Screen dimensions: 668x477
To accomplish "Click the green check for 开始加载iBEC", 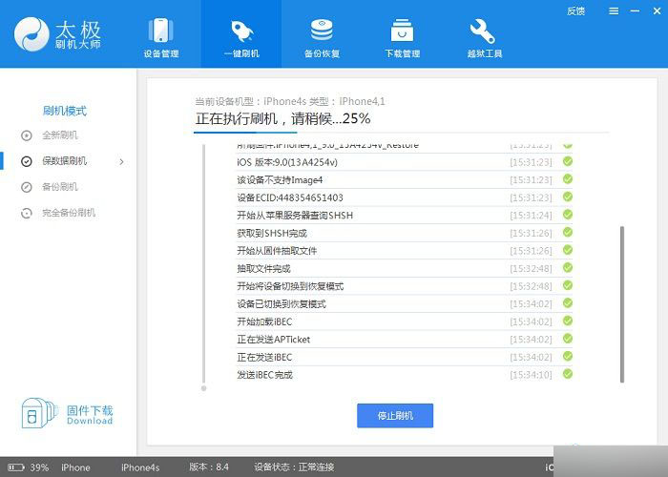I will click(x=568, y=321).
